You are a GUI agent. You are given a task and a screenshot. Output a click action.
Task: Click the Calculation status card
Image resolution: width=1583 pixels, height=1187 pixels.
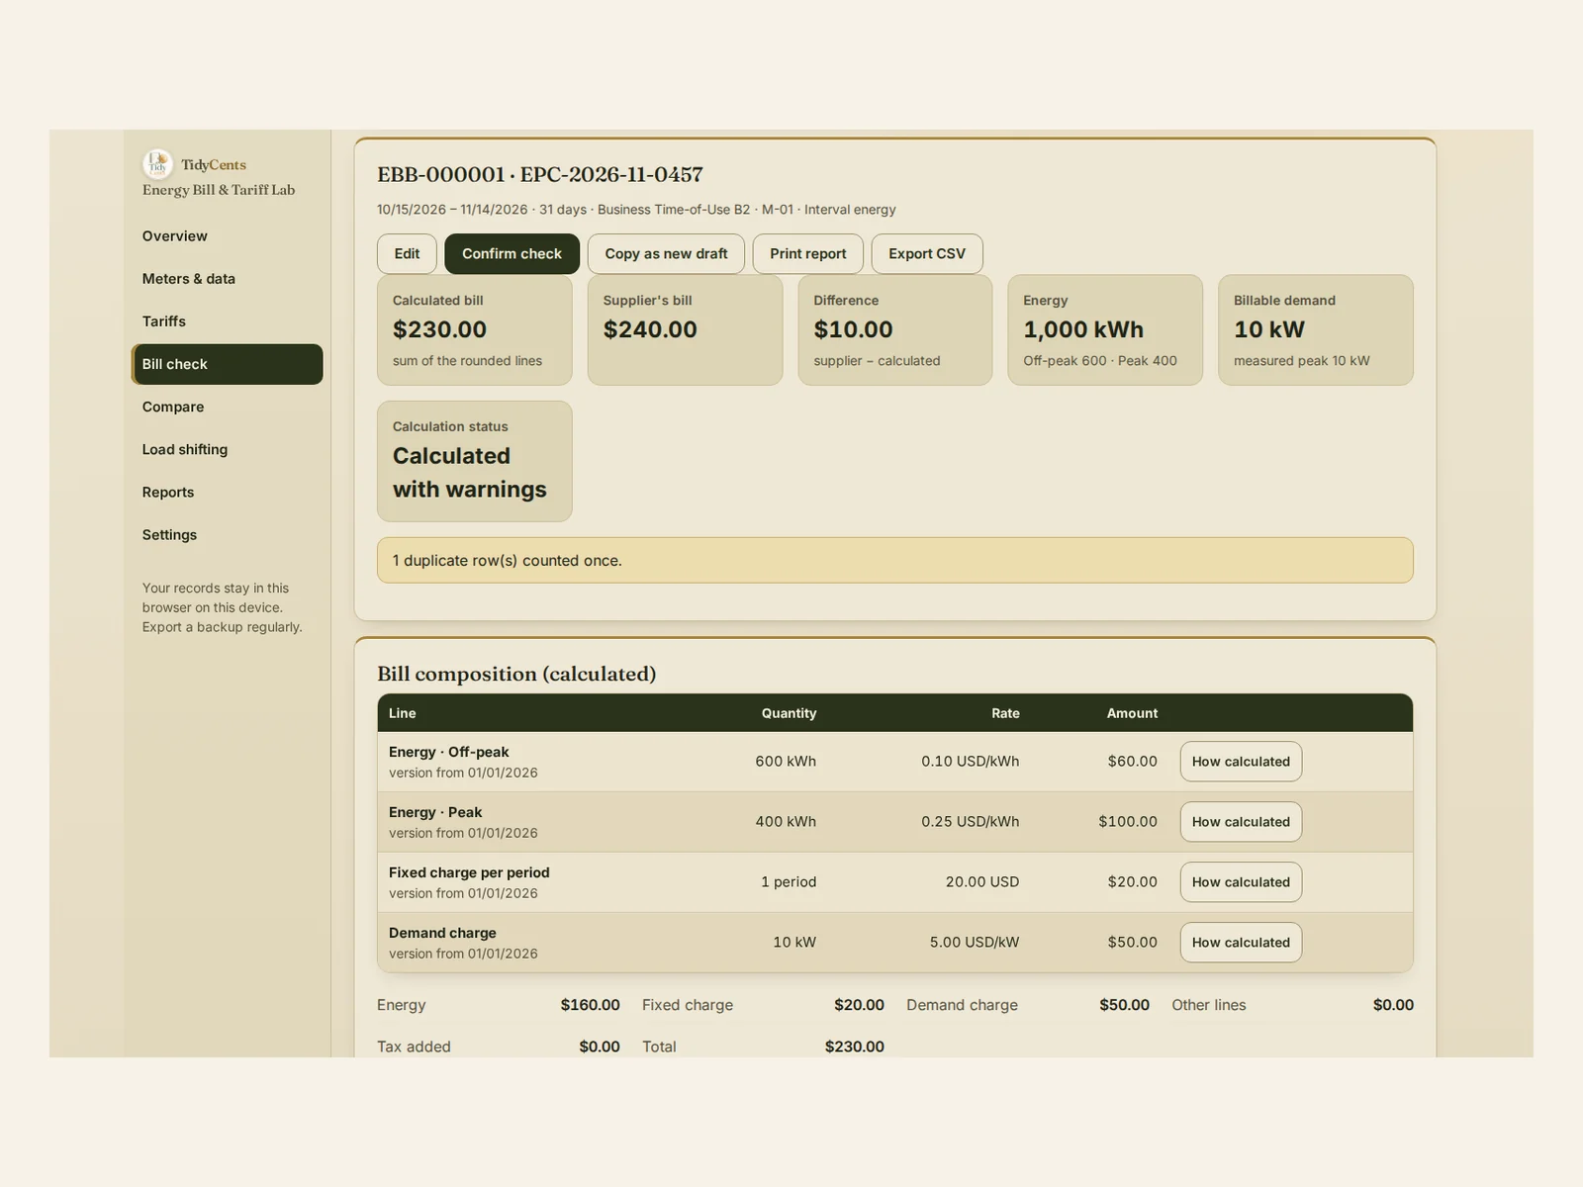pyautogui.click(x=474, y=461)
